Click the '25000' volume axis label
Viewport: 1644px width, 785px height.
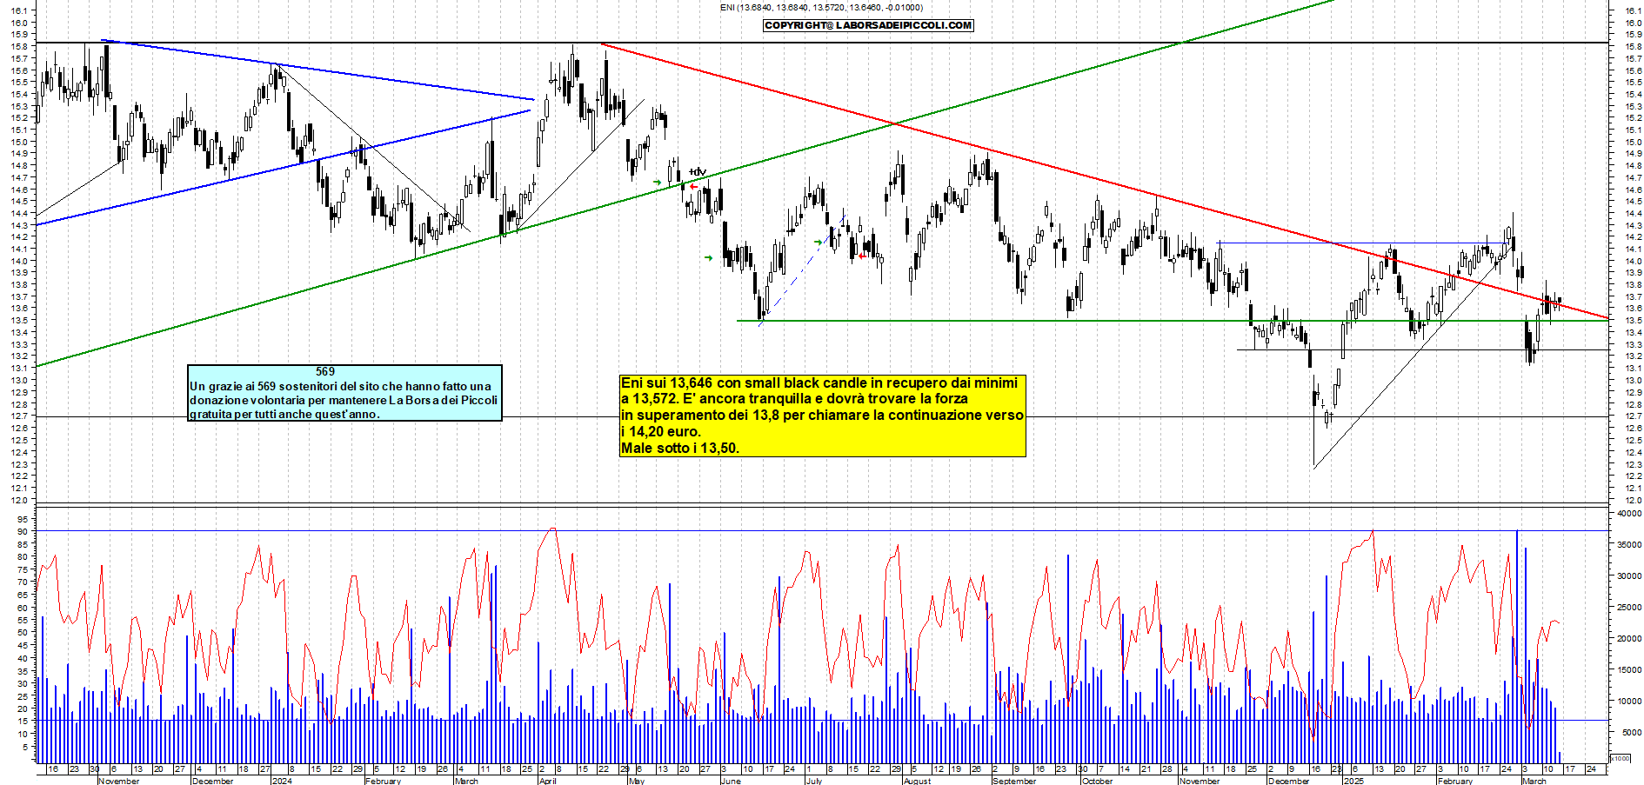click(1629, 608)
